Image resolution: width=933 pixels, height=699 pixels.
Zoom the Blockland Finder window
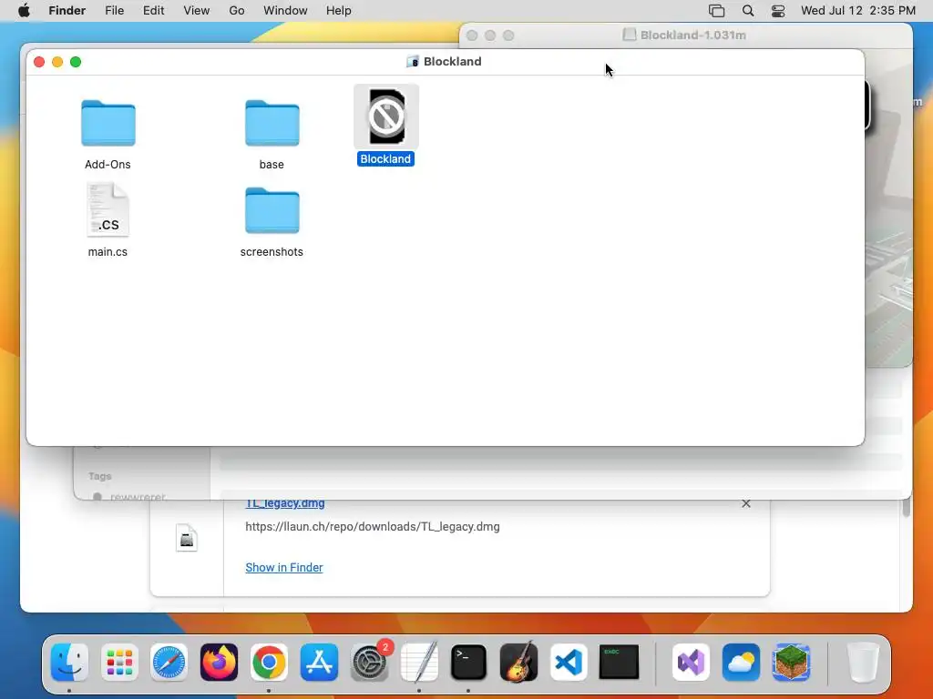[x=76, y=62]
